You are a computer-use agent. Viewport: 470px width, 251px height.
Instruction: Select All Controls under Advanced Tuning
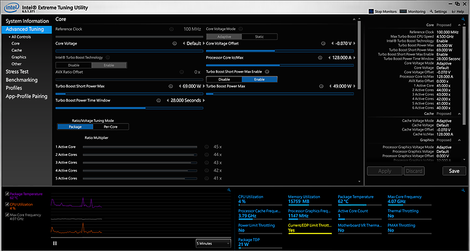pyautogui.click(x=21, y=37)
